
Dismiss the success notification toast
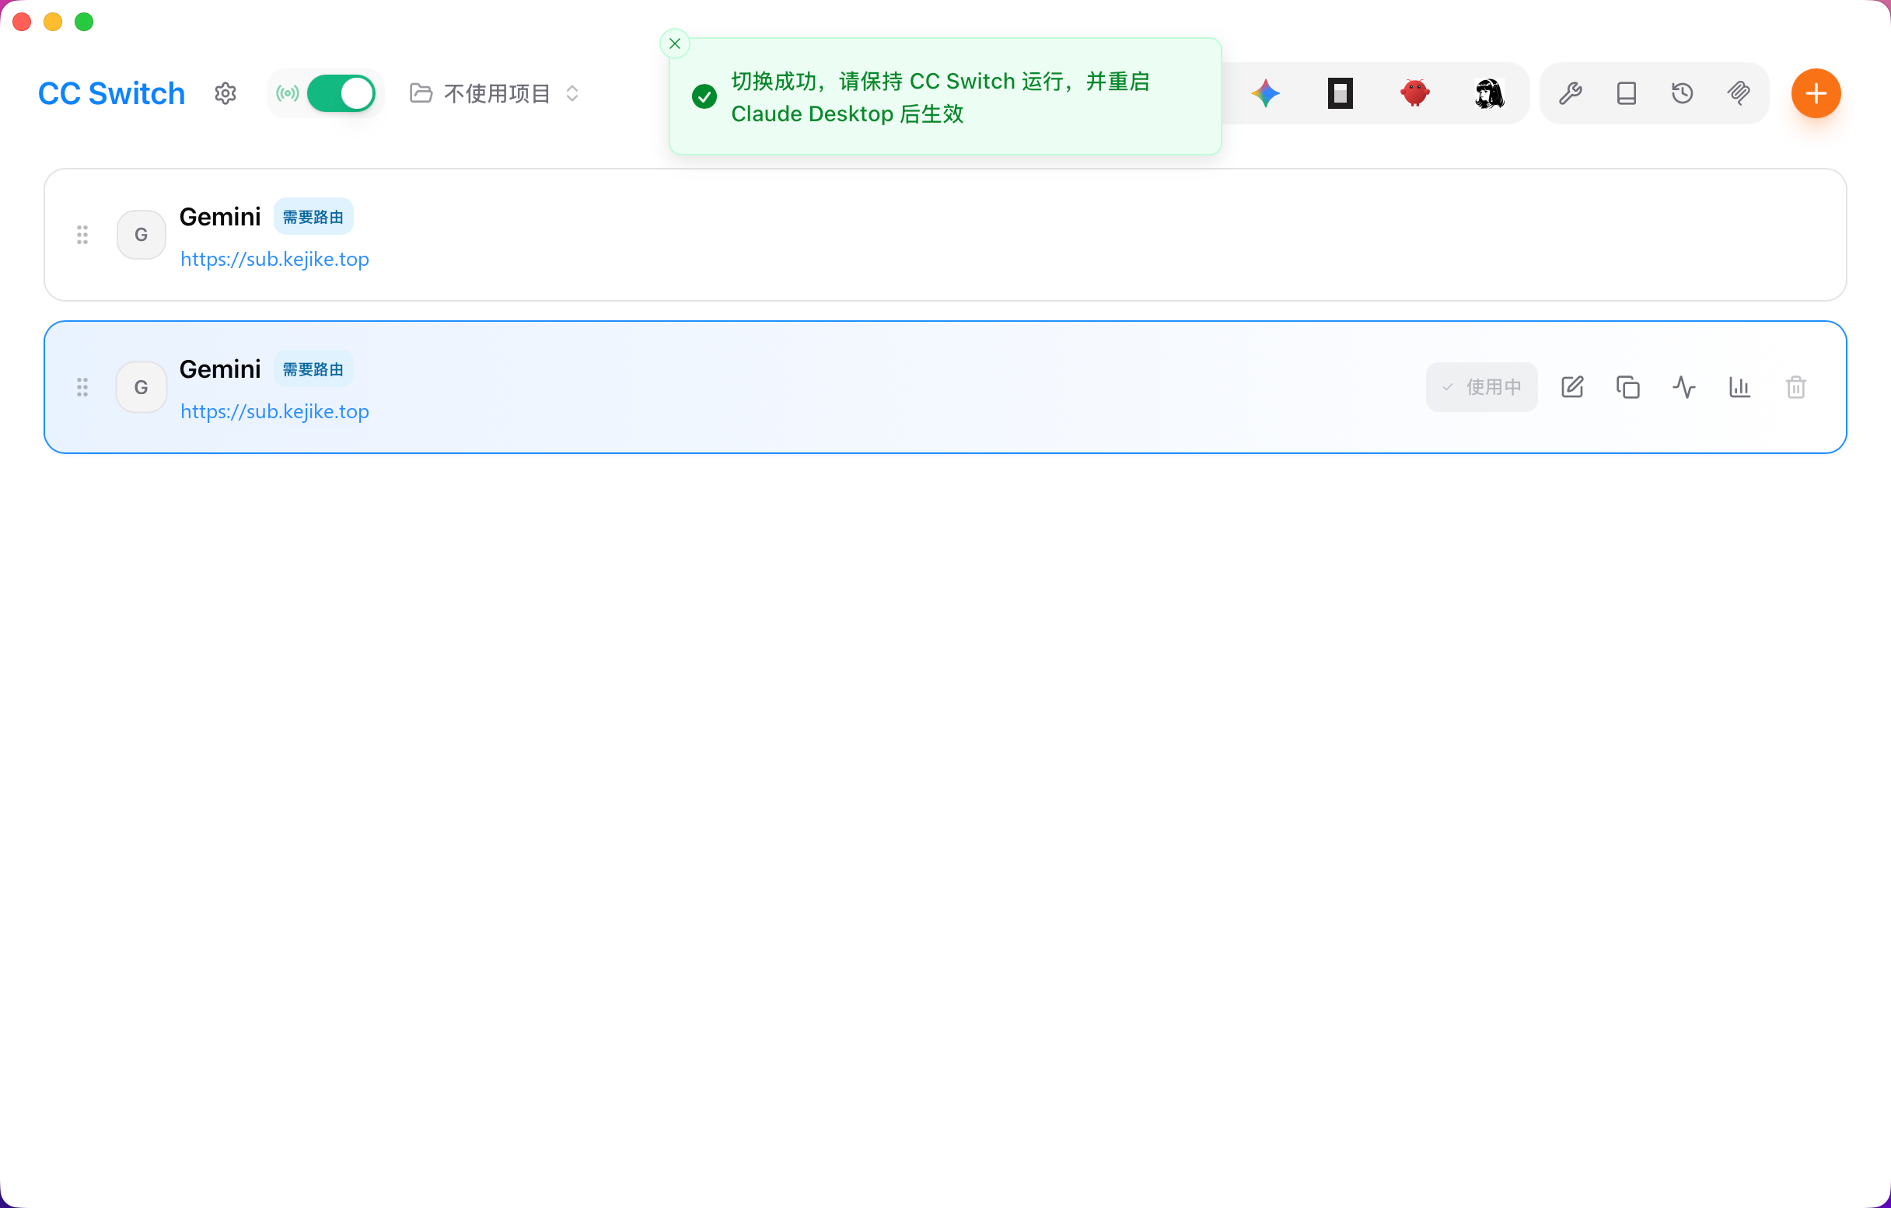675,44
